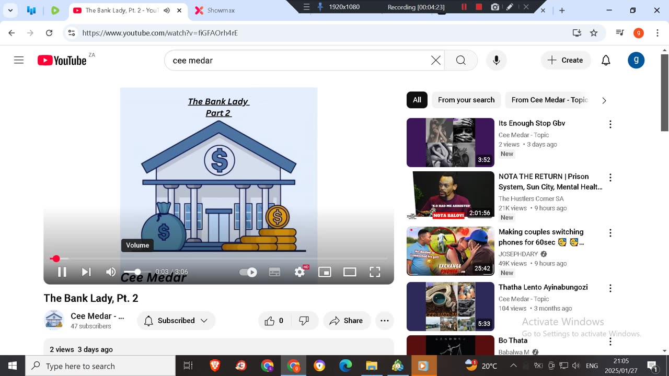Pause the screen recording
Screen dimensions: 669x376
[x=464, y=7]
